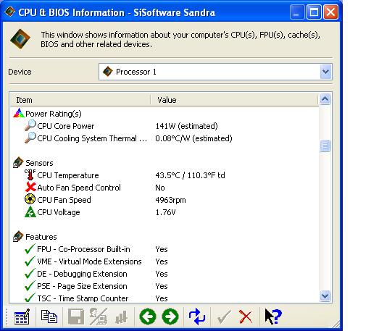The width and height of the screenshot is (371, 331).
Task: Click the copy pages toolbar icon
Action: [x=49, y=317]
